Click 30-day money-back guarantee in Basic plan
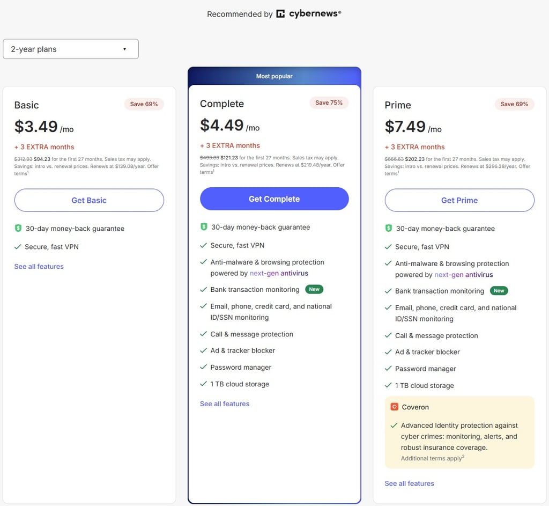 pyautogui.click(x=75, y=229)
